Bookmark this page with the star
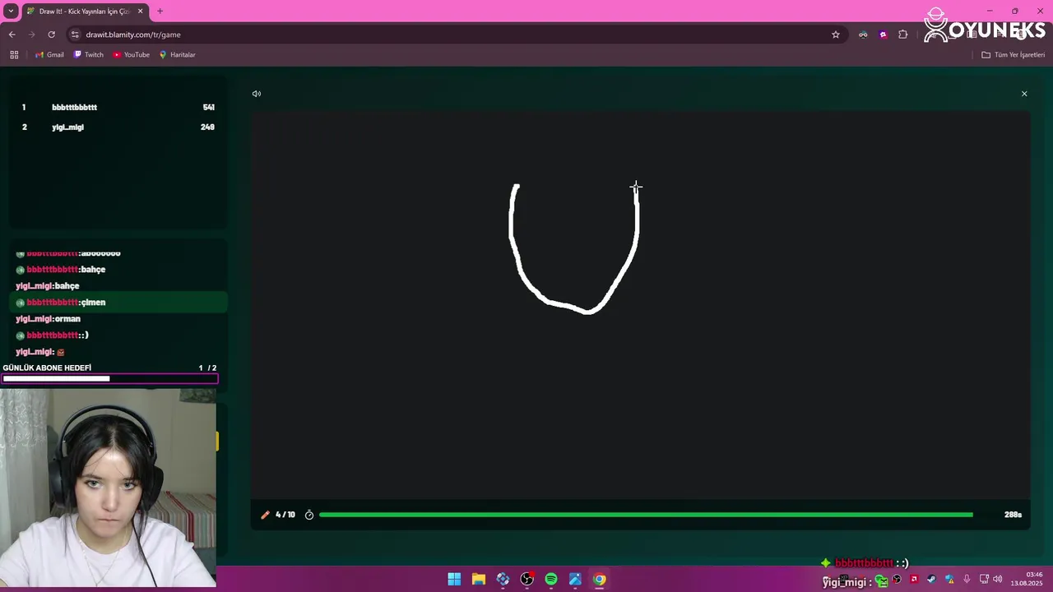 pyautogui.click(x=836, y=35)
